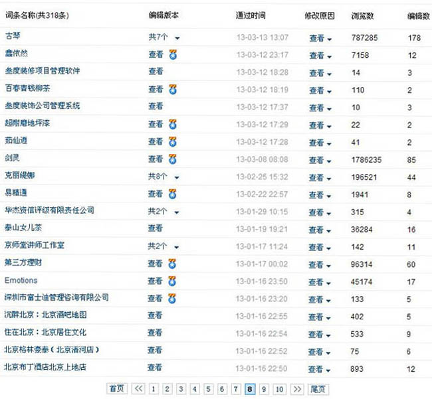The height and width of the screenshot is (399, 432).
Task: Click the medal icon in the 超耐磨地坪漆 row
Action: click(x=173, y=124)
